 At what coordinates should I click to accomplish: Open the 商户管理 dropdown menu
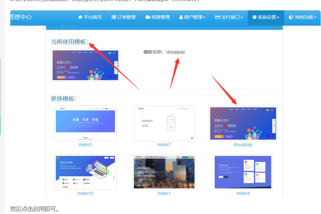[x=192, y=18]
